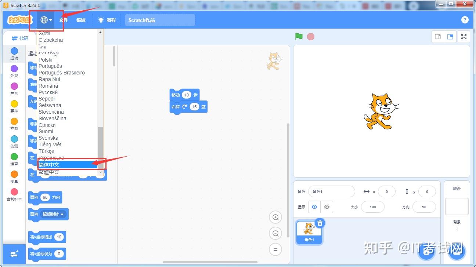This screenshot has width=476, height=267.
Task: Hide 角色1 using crossed-eye toggle
Action: [x=327, y=207]
